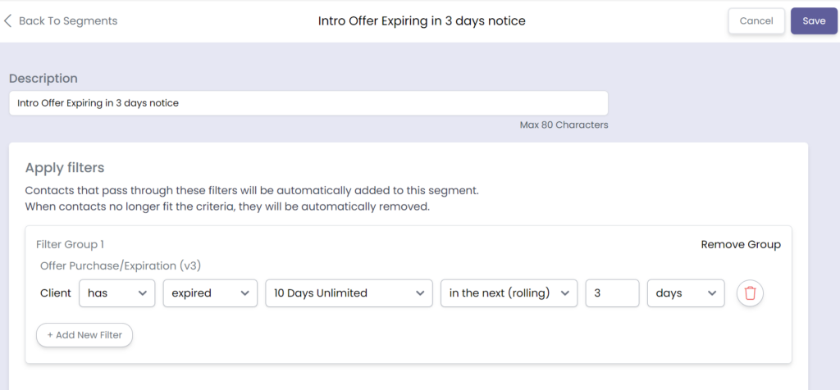This screenshot has width=840, height=390.
Task: Expand the "in the next (rolling)" dropdown
Action: click(509, 293)
